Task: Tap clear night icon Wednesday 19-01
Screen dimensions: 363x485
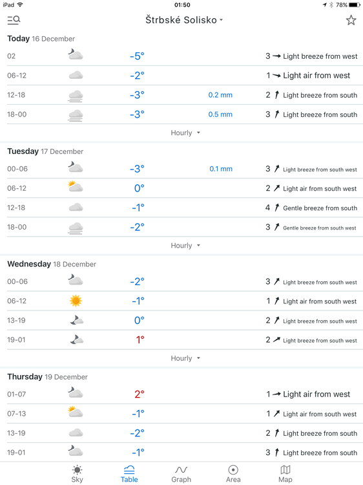Action: (77, 339)
